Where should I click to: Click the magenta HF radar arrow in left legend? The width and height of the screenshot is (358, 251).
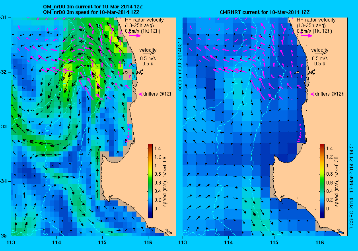[135, 35]
